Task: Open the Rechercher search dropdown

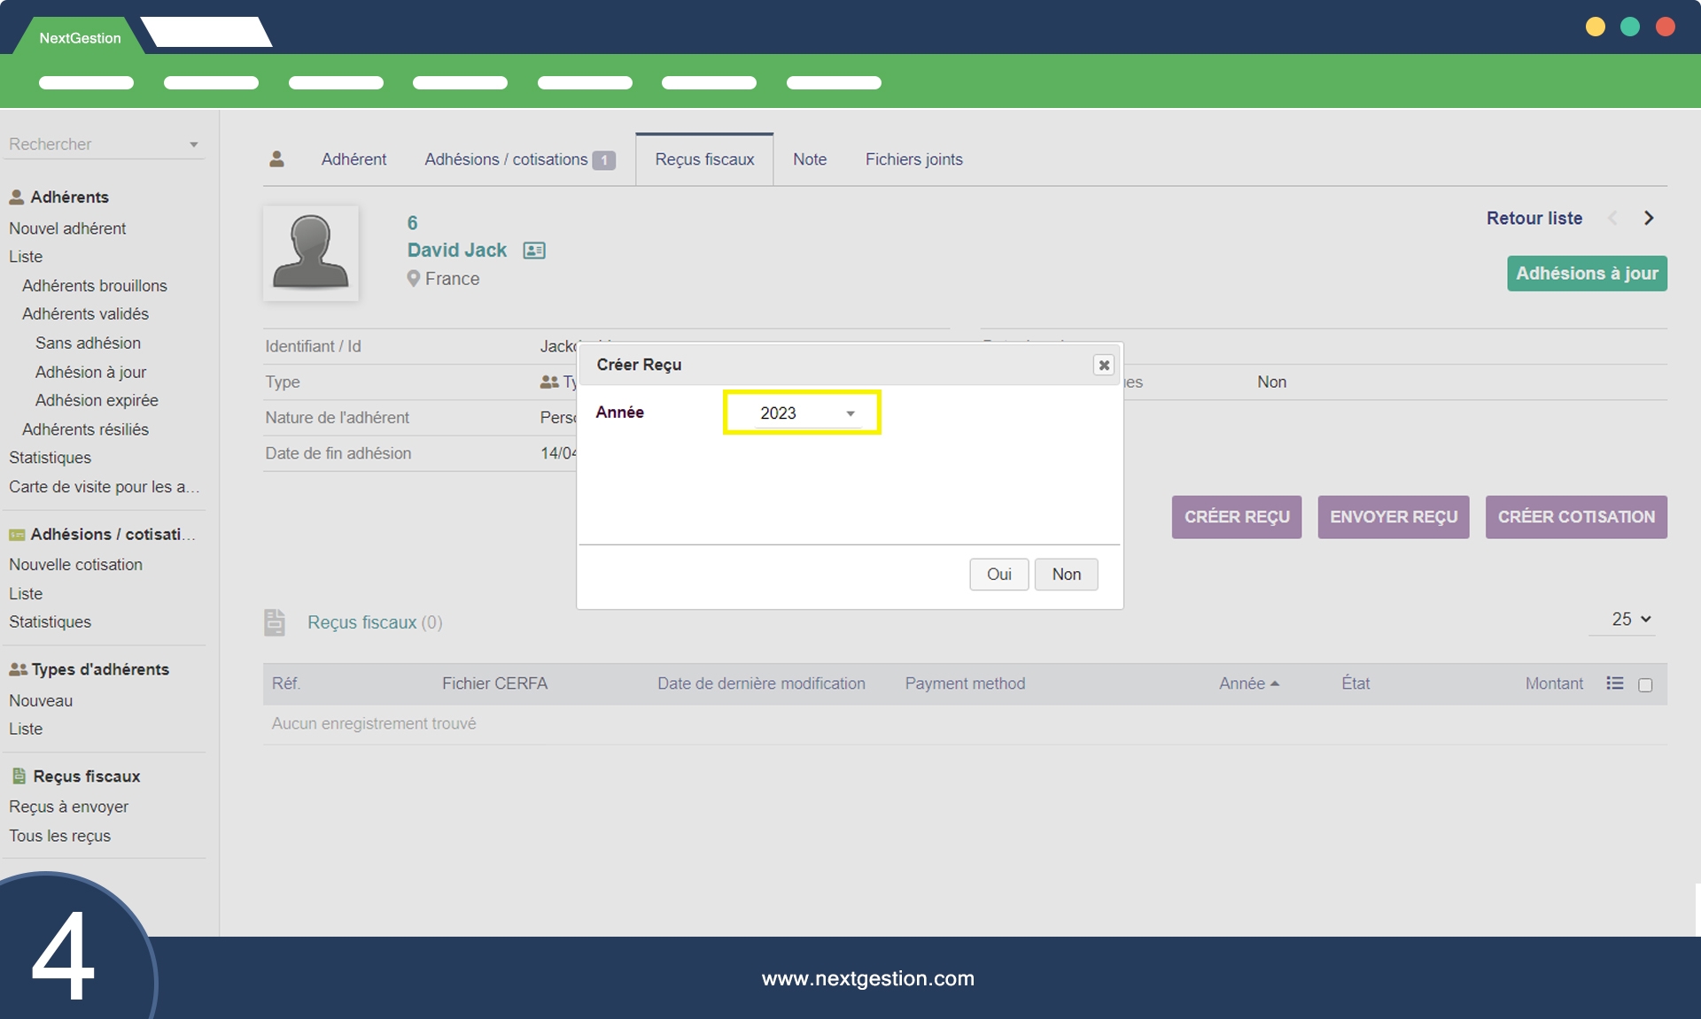Action: 193,144
